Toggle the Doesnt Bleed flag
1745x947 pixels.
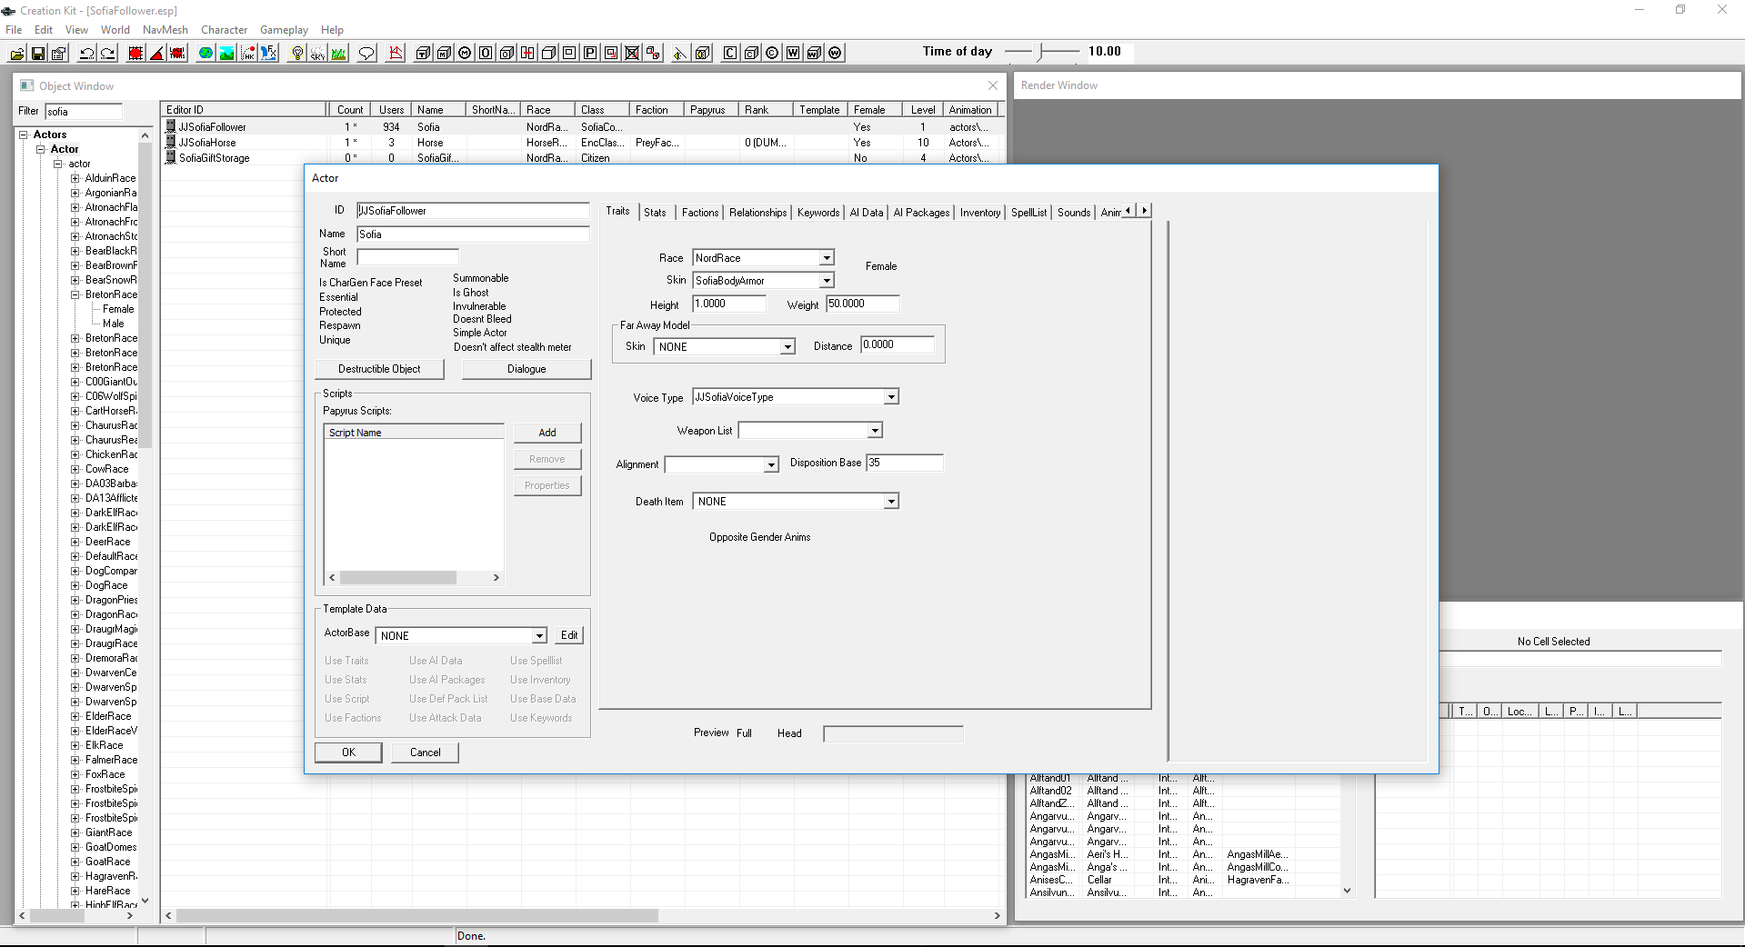click(482, 319)
